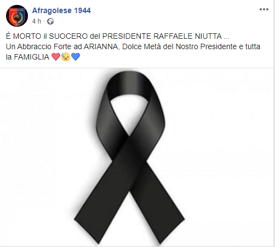The width and height of the screenshot is (275, 247).
Task: Click the white opening inside the ribbon loop
Action: click(129, 114)
